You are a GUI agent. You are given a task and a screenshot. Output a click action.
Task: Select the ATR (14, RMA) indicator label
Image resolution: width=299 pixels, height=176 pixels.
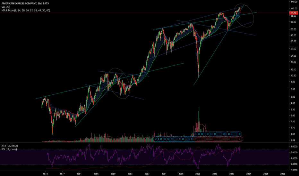coord(10,146)
